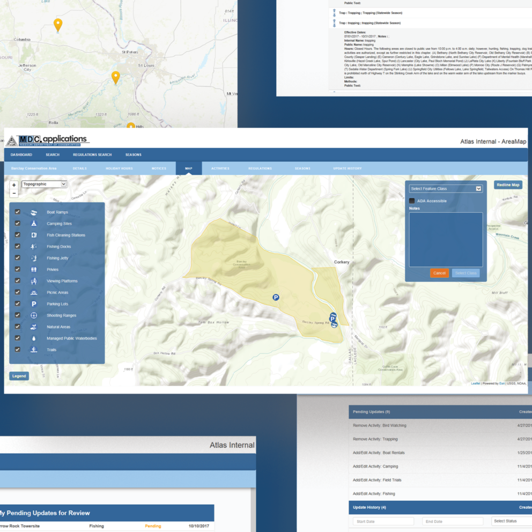
Task: Click the Parking Lots P icon
Action: [33, 304]
